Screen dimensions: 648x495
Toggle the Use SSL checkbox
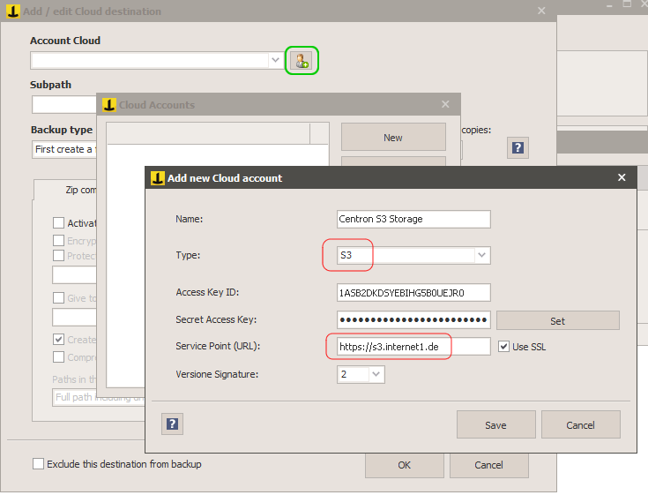[x=503, y=347]
